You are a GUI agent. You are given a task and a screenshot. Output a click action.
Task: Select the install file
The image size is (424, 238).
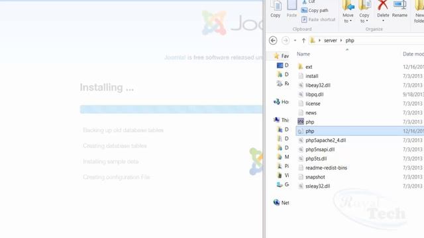point(312,76)
